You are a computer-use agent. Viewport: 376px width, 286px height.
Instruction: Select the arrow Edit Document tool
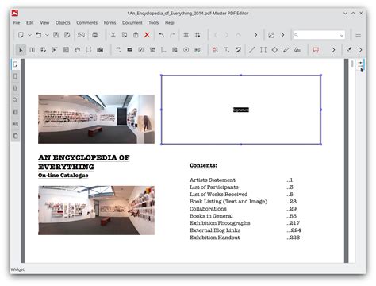(x=21, y=50)
